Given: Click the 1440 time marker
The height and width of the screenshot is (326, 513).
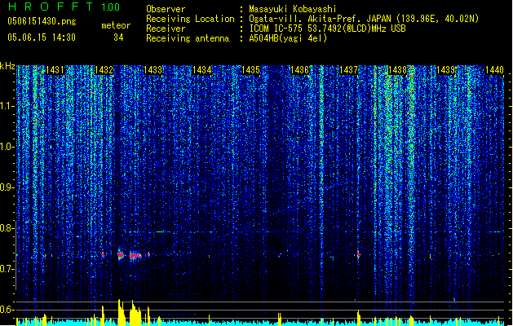Looking at the screenshot, I should click(495, 70).
